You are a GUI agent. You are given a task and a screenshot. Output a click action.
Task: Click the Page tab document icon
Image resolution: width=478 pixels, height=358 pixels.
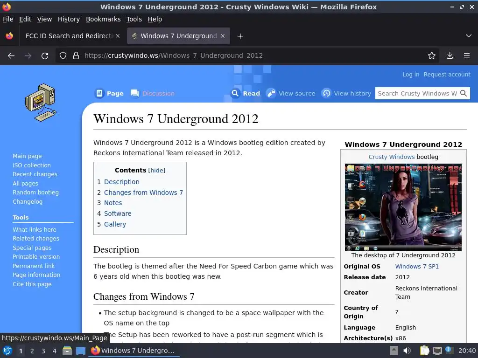[x=99, y=93]
